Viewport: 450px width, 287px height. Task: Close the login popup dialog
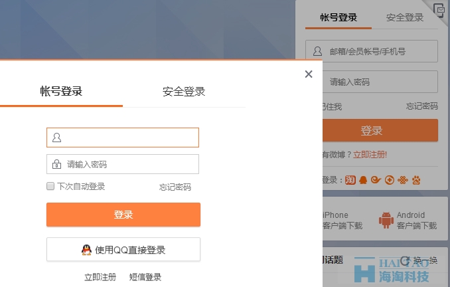tap(309, 74)
